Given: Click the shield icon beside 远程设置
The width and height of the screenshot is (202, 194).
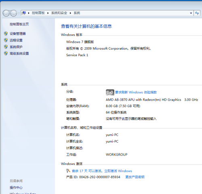Looking at the screenshot, I should pyautogui.click(x=6, y=40).
